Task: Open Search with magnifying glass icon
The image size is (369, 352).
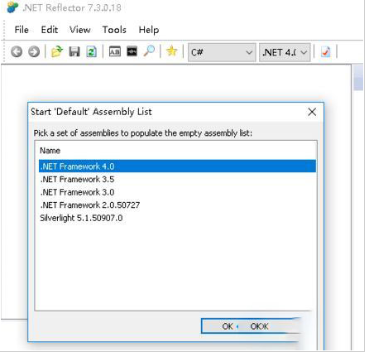Action: click(149, 51)
